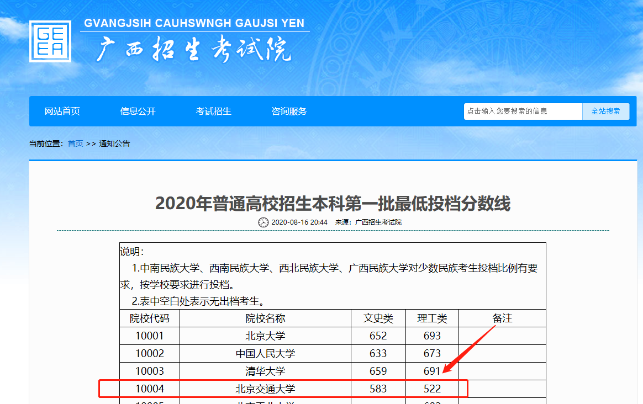Screen dimensions: 643x404
Task: Select the 理工类 score 691
Action: click(x=432, y=371)
